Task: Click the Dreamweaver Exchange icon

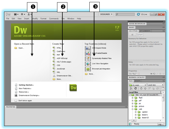Action: pyautogui.click(x=16, y=95)
